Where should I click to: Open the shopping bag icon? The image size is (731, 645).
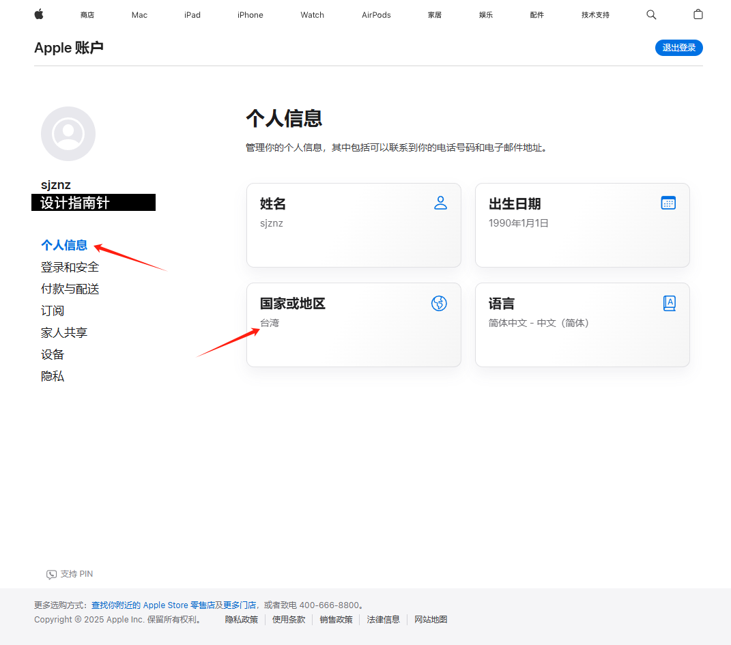698,14
